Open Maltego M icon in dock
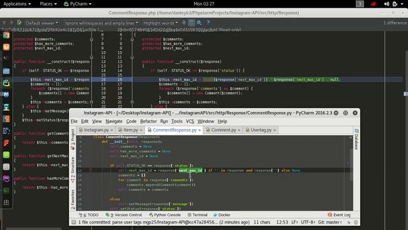The height and width of the screenshot is (230, 408). pyautogui.click(x=6, y=95)
